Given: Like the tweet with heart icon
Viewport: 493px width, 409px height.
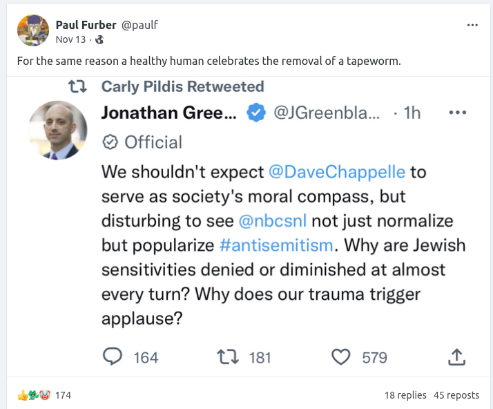Looking at the screenshot, I should pyautogui.click(x=342, y=356).
